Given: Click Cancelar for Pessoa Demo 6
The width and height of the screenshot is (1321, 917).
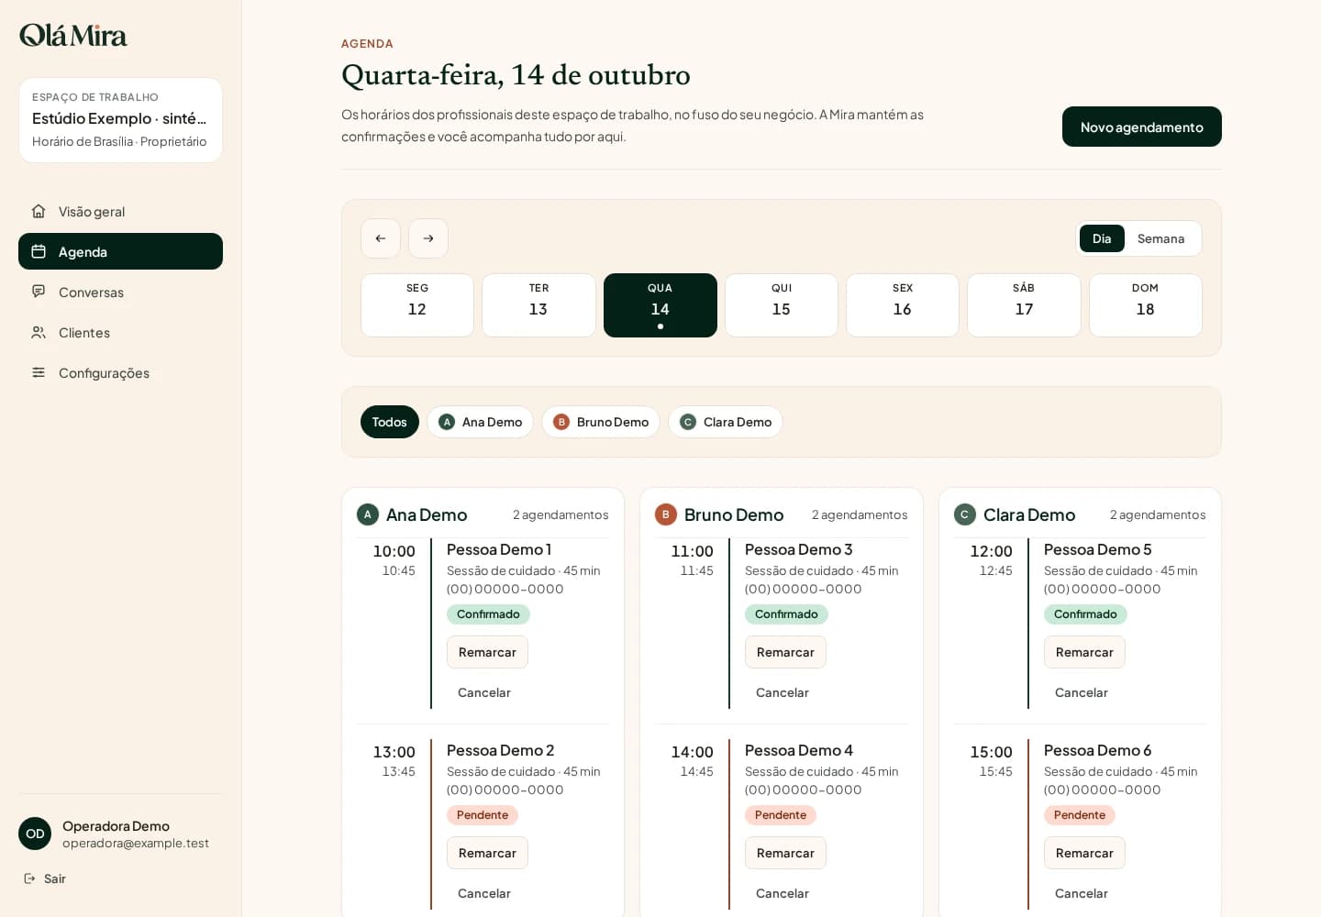Looking at the screenshot, I should pos(1082,893).
